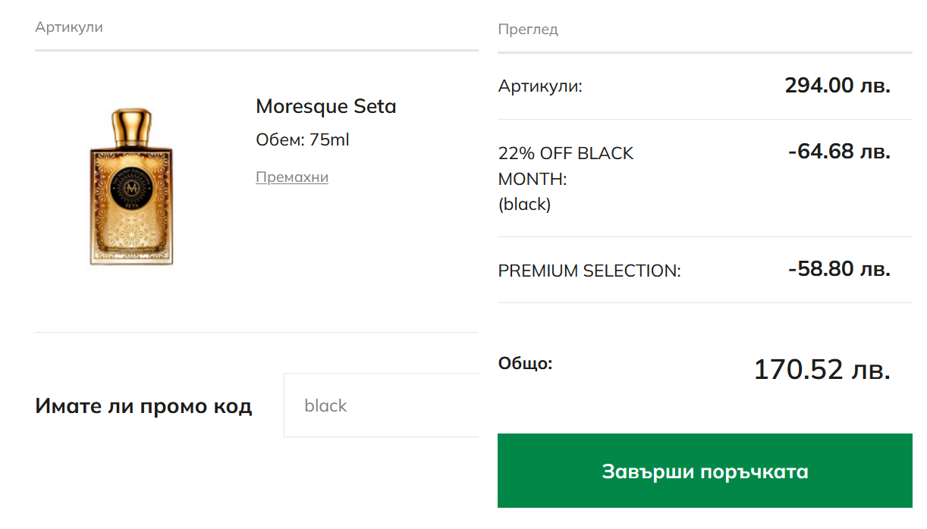Click the -58.80 лв. premium discount amount
The height and width of the screenshot is (529, 927).
coord(838,269)
